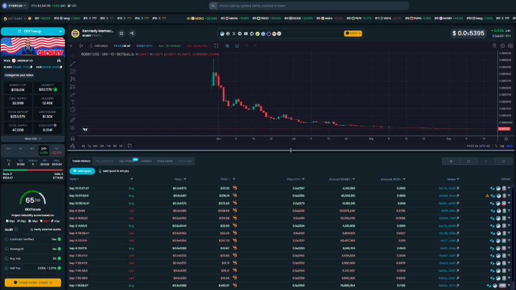
Task: Redo chart action
Action: click(255, 46)
